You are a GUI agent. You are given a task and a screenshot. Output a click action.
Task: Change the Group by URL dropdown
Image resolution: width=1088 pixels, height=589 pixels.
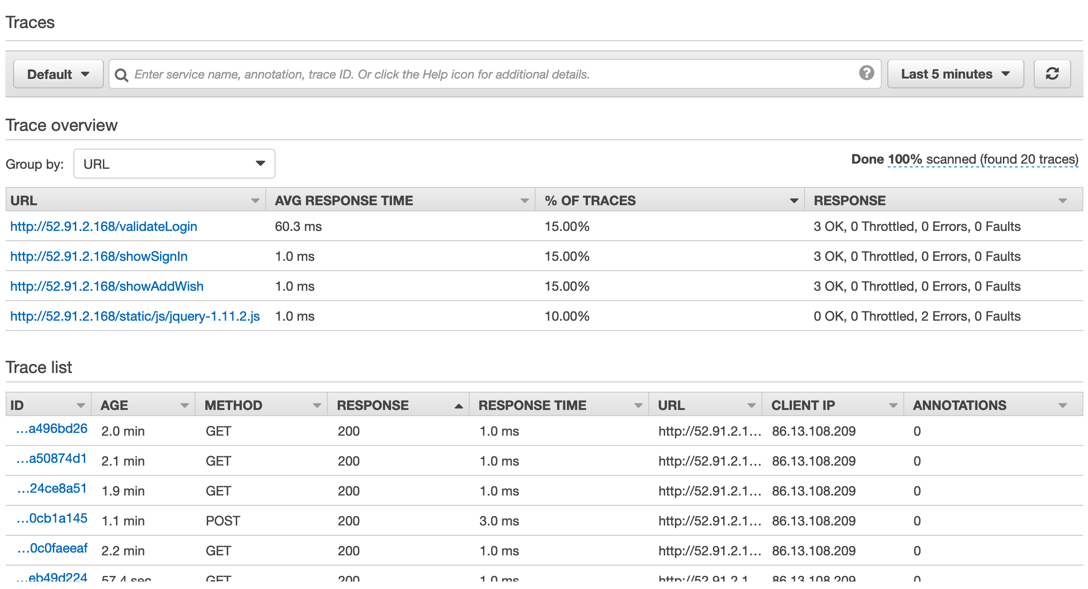174,164
